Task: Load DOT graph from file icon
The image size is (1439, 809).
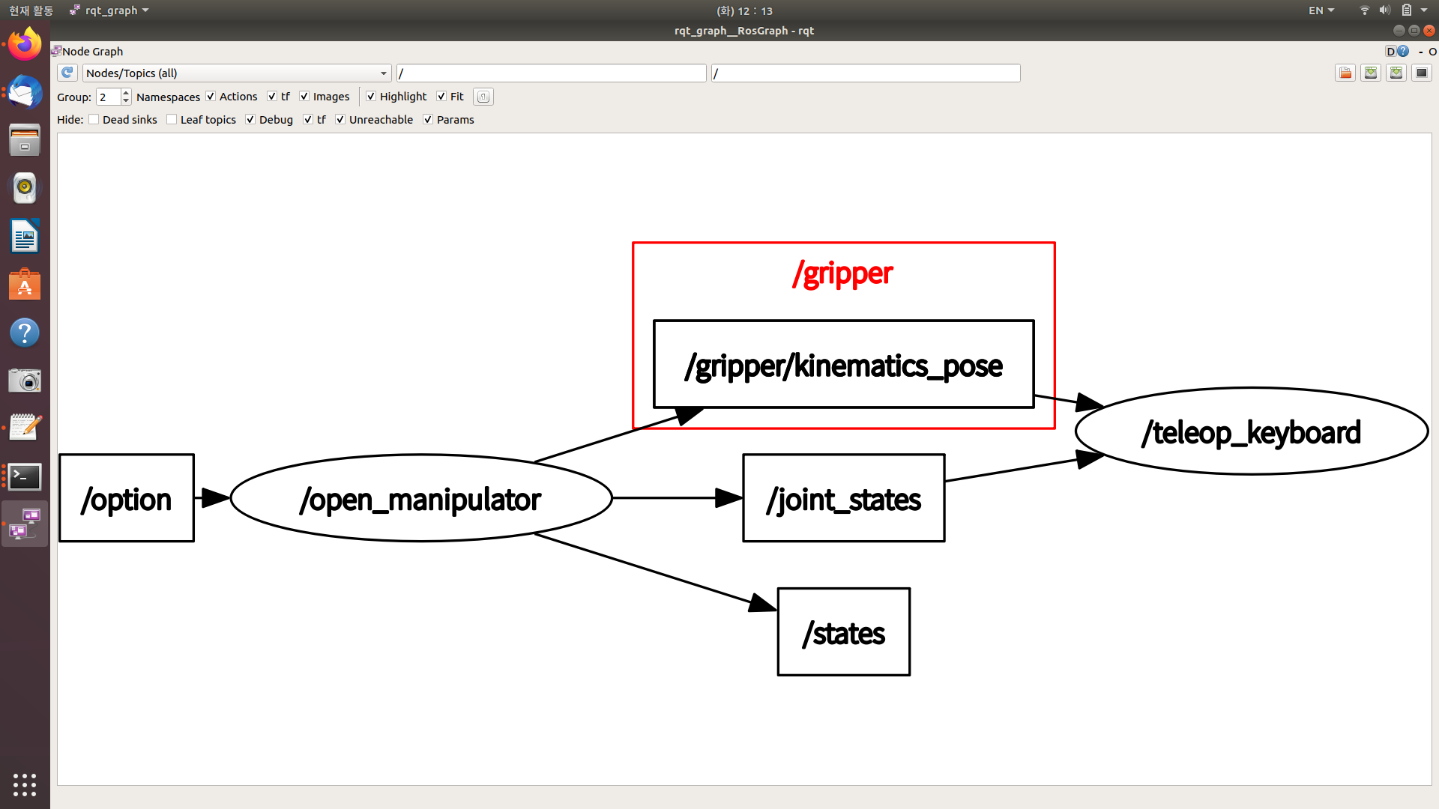Action: coord(1345,73)
